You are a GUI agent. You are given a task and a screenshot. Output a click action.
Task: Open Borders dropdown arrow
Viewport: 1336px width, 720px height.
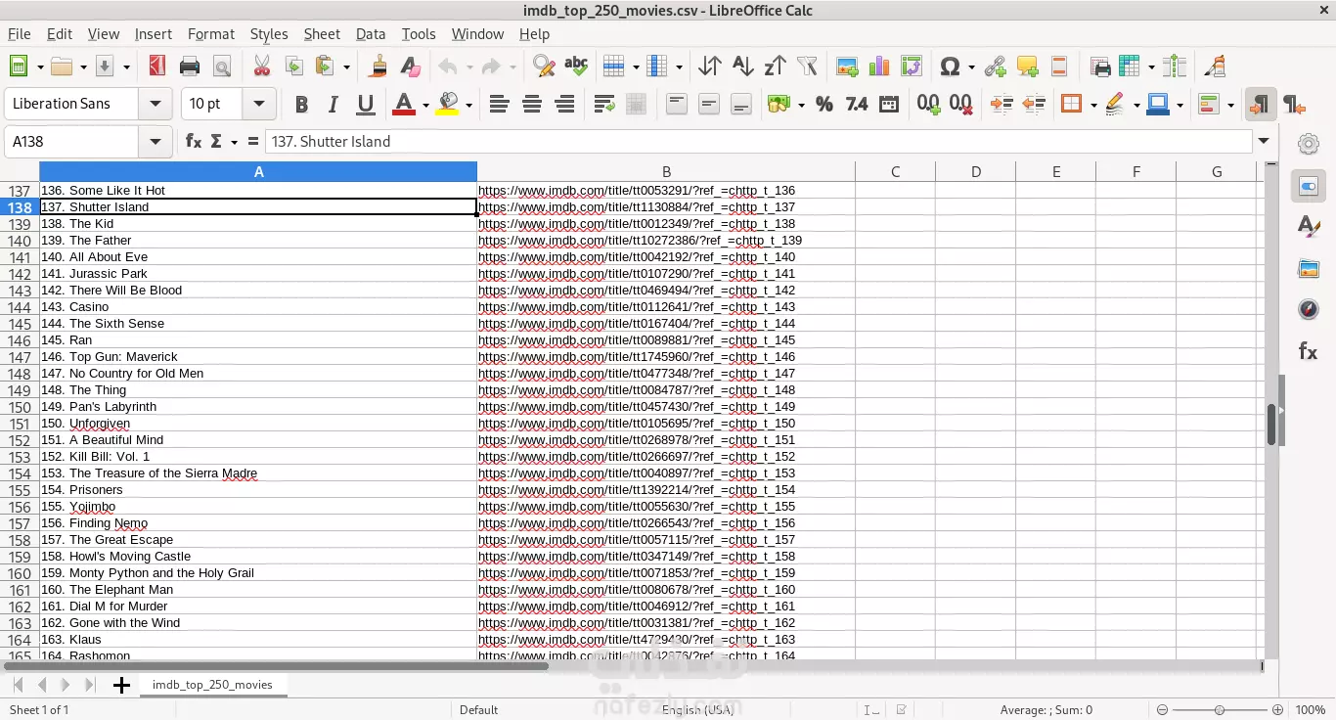click(x=1093, y=105)
